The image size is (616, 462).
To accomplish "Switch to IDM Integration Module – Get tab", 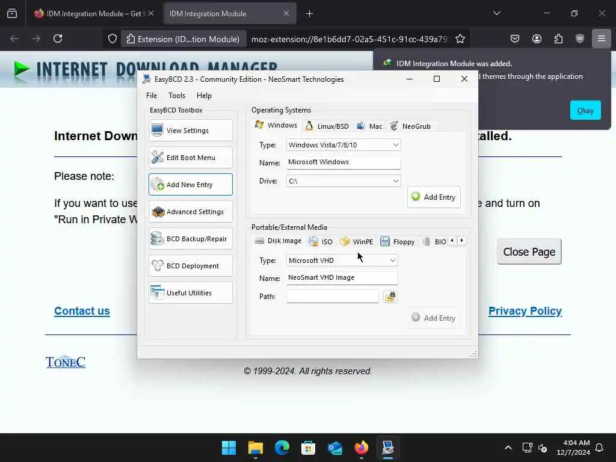I will (x=94, y=14).
